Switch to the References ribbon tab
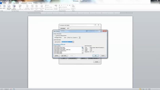 coord(23,3)
